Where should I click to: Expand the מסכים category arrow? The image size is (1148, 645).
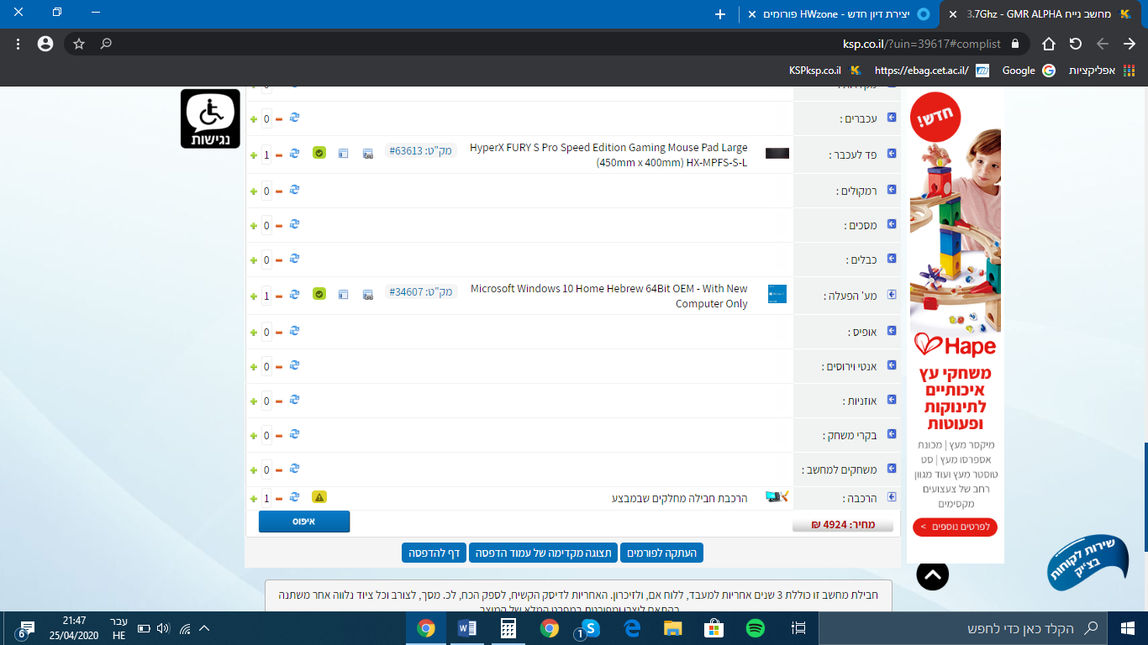click(x=892, y=224)
